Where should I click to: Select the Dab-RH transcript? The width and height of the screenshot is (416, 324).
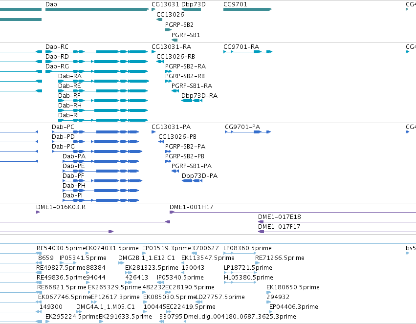point(103,110)
